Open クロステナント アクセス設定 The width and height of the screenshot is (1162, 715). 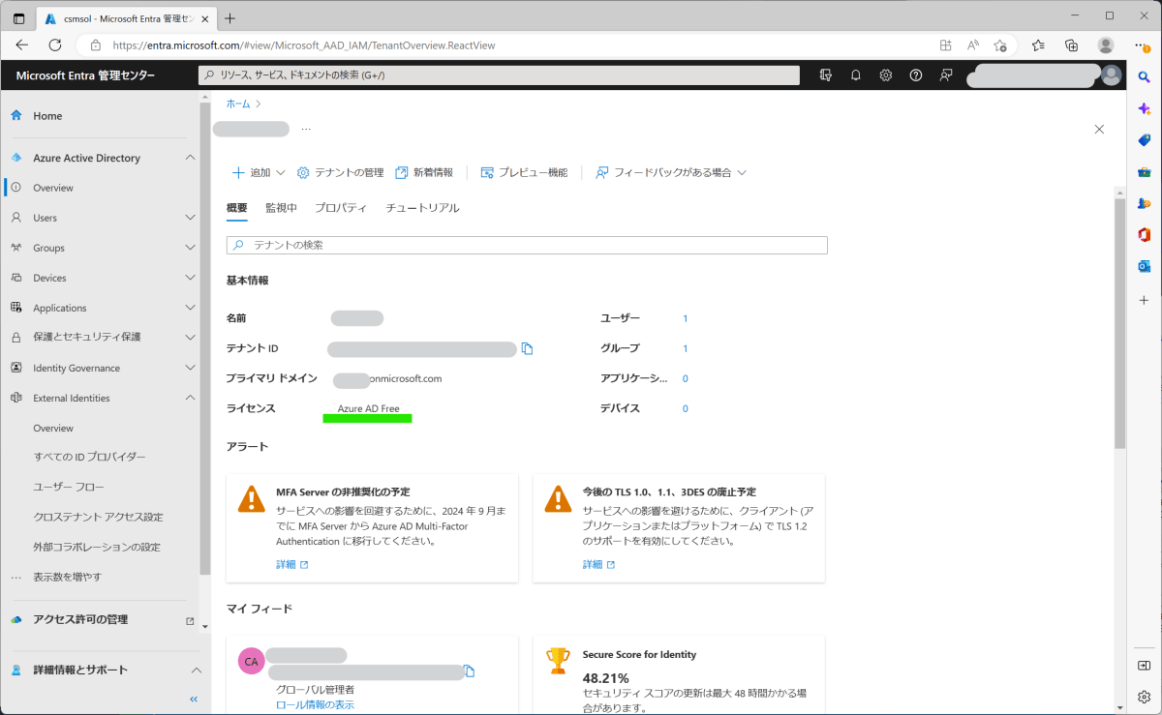click(x=98, y=517)
